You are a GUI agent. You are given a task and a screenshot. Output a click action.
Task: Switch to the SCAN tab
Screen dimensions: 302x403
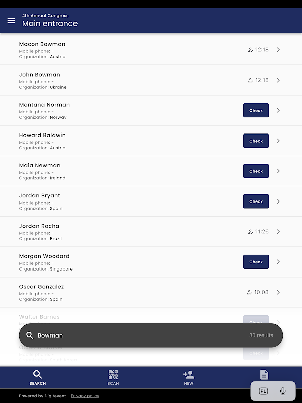click(x=113, y=378)
